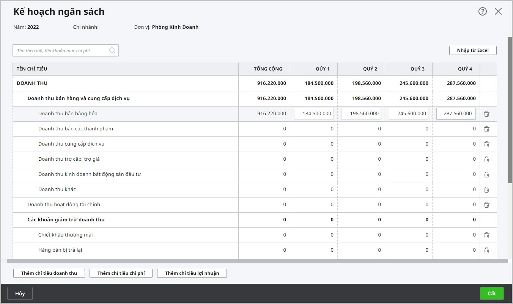Image resolution: width=513 pixels, height=304 pixels.
Task: Click the year value 2022
Action: [33, 27]
